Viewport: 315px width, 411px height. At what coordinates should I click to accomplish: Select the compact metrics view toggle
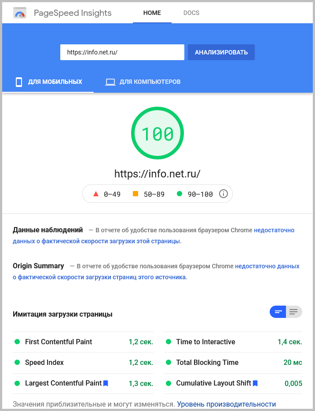click(x=278, y=312)
